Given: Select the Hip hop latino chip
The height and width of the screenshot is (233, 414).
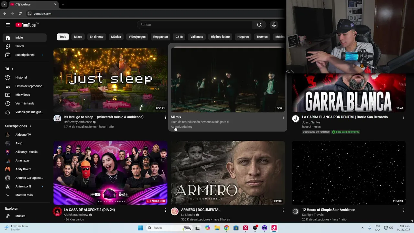Looking at the screenshot, I should tap(220, 37).
